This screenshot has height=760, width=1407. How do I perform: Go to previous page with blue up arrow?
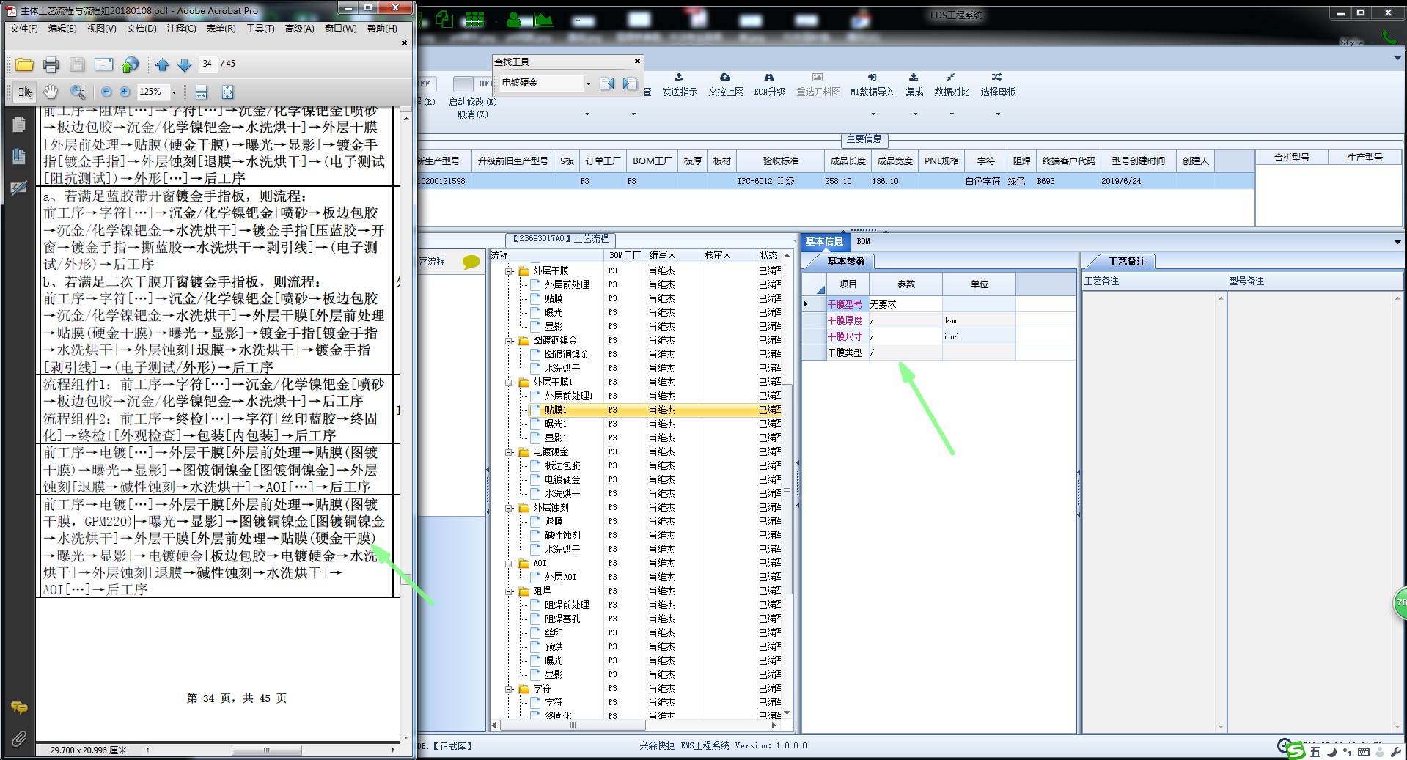pos(163,64)
